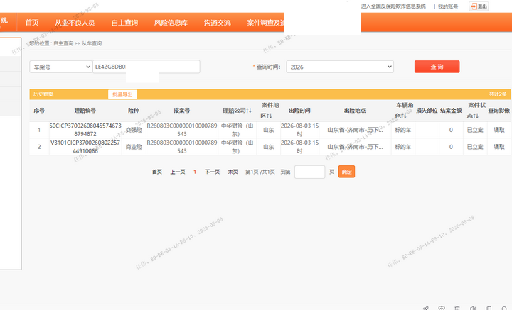Screen dimensions: 512x310
Task: Open 案件调查 menu item
Action: click(x=265, y=23)
